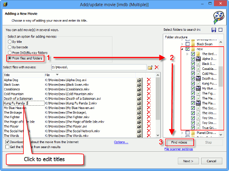Open file browse icon for Black Swan row
This screenshot has width=229, height=171.
click(x=139, y=84)
